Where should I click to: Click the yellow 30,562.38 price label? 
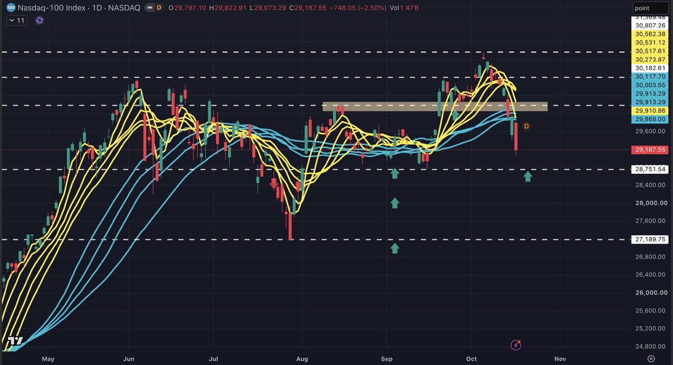pos(650,34)
